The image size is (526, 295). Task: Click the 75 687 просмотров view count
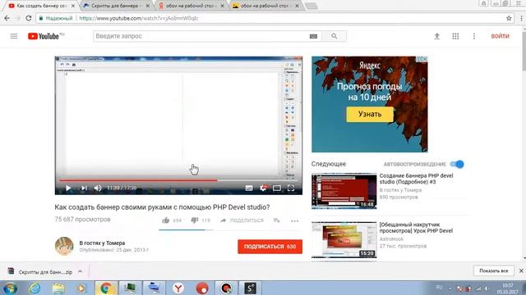click(x=82, y=220)
